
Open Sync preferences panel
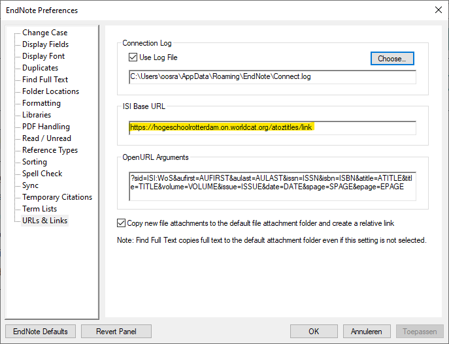[x=30, y=185]
